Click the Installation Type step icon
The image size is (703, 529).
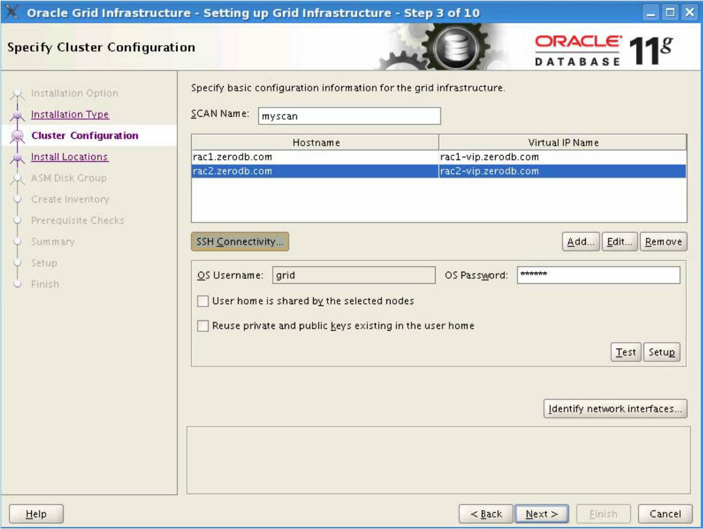(x=19, y=115)
